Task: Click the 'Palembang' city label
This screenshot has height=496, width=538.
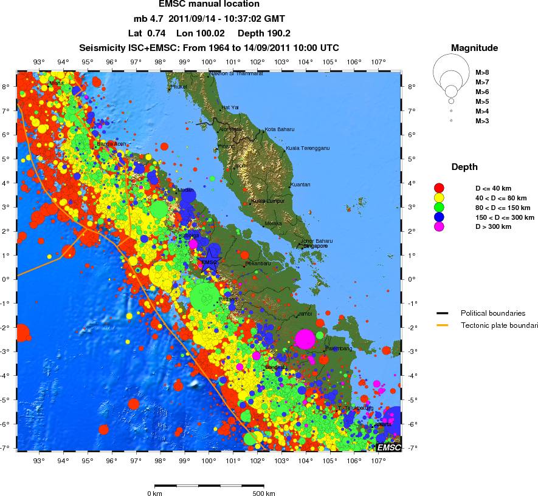Action: pos(339,348)
